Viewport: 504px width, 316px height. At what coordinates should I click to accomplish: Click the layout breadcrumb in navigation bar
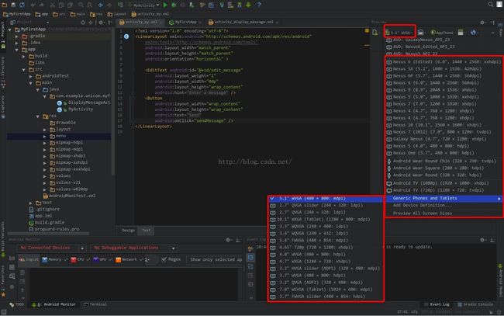(117, 14)
